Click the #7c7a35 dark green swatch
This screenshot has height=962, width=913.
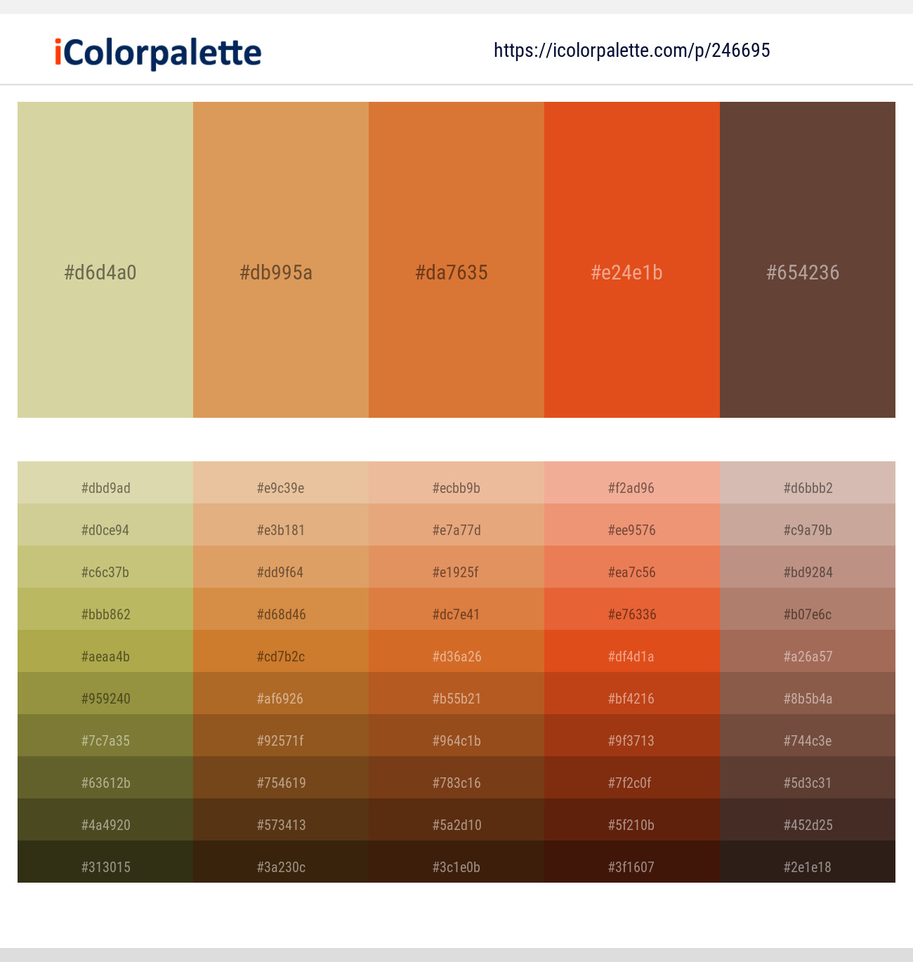pos(105,741)
